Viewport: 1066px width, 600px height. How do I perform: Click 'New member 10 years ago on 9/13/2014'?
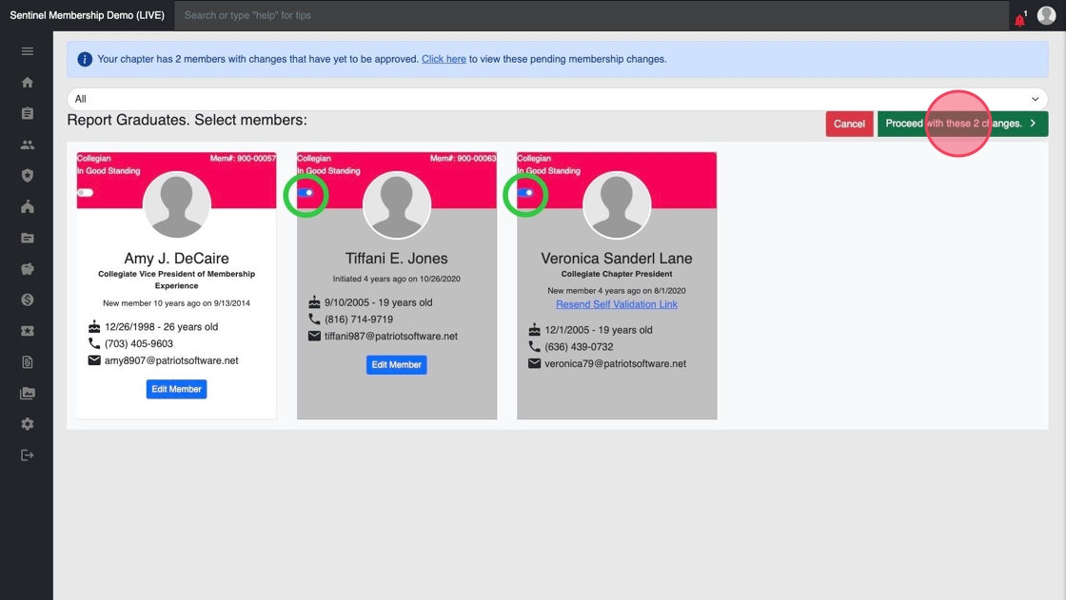point(176,303)
